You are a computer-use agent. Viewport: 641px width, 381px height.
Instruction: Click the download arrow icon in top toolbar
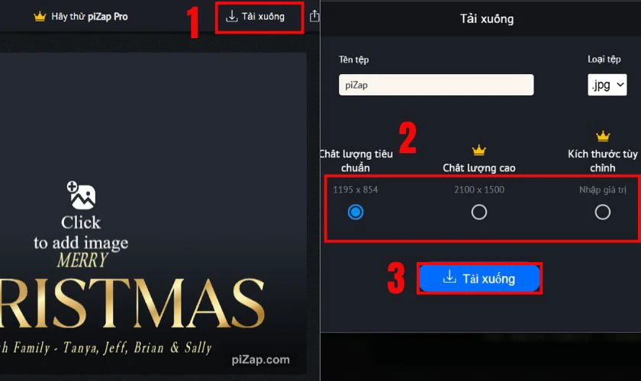(232, 16)
